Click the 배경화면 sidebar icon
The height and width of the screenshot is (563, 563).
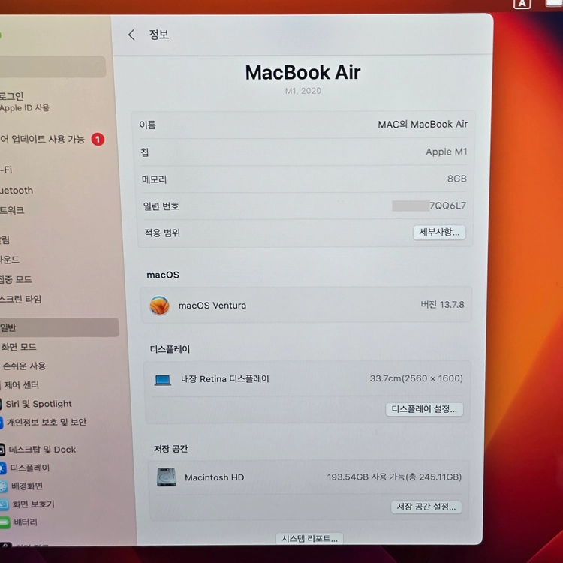pyautogui.click(x=3, y=486)
